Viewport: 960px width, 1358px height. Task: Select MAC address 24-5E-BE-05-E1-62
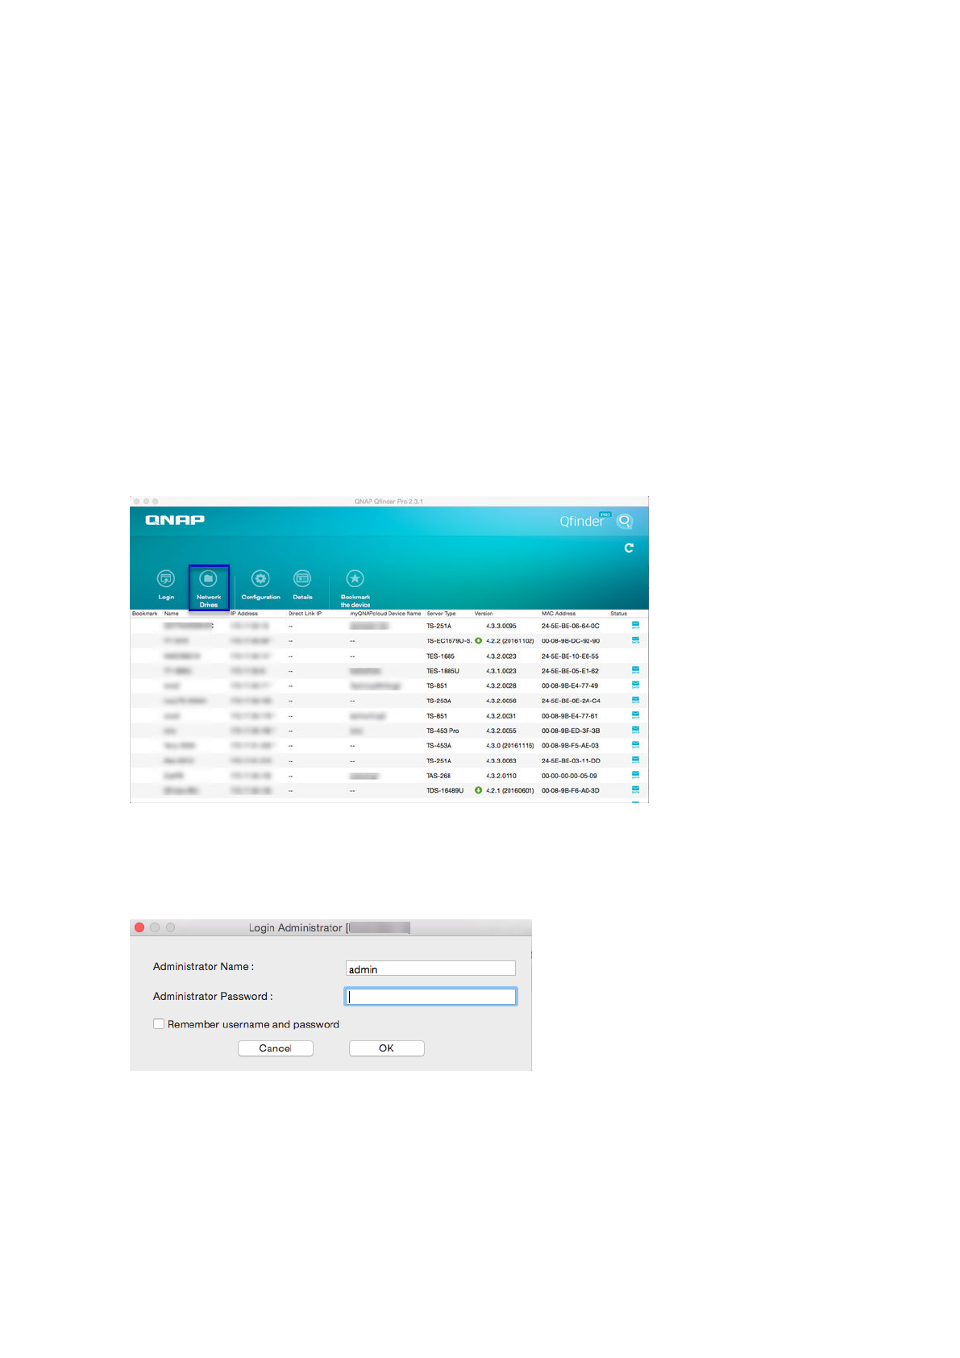pyautogui.click(x=570, y=671)
